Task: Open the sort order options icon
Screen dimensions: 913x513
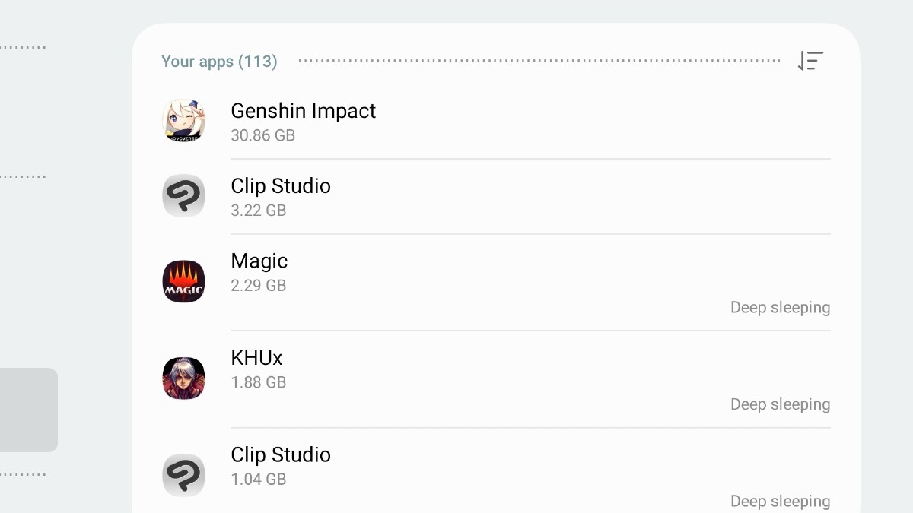Action: 810,61
